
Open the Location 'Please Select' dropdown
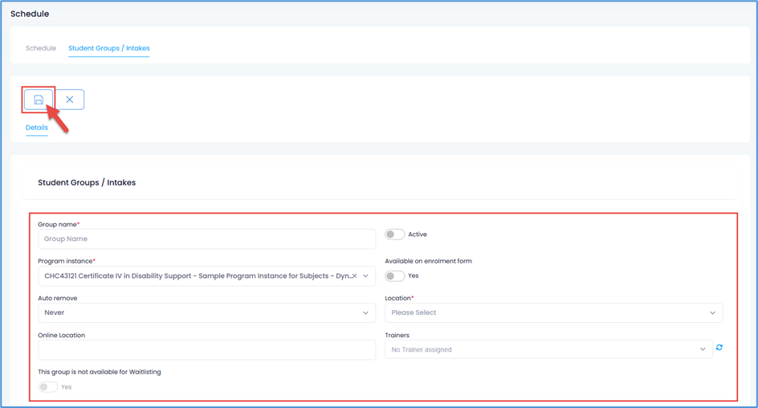click(x=546, y=312)
